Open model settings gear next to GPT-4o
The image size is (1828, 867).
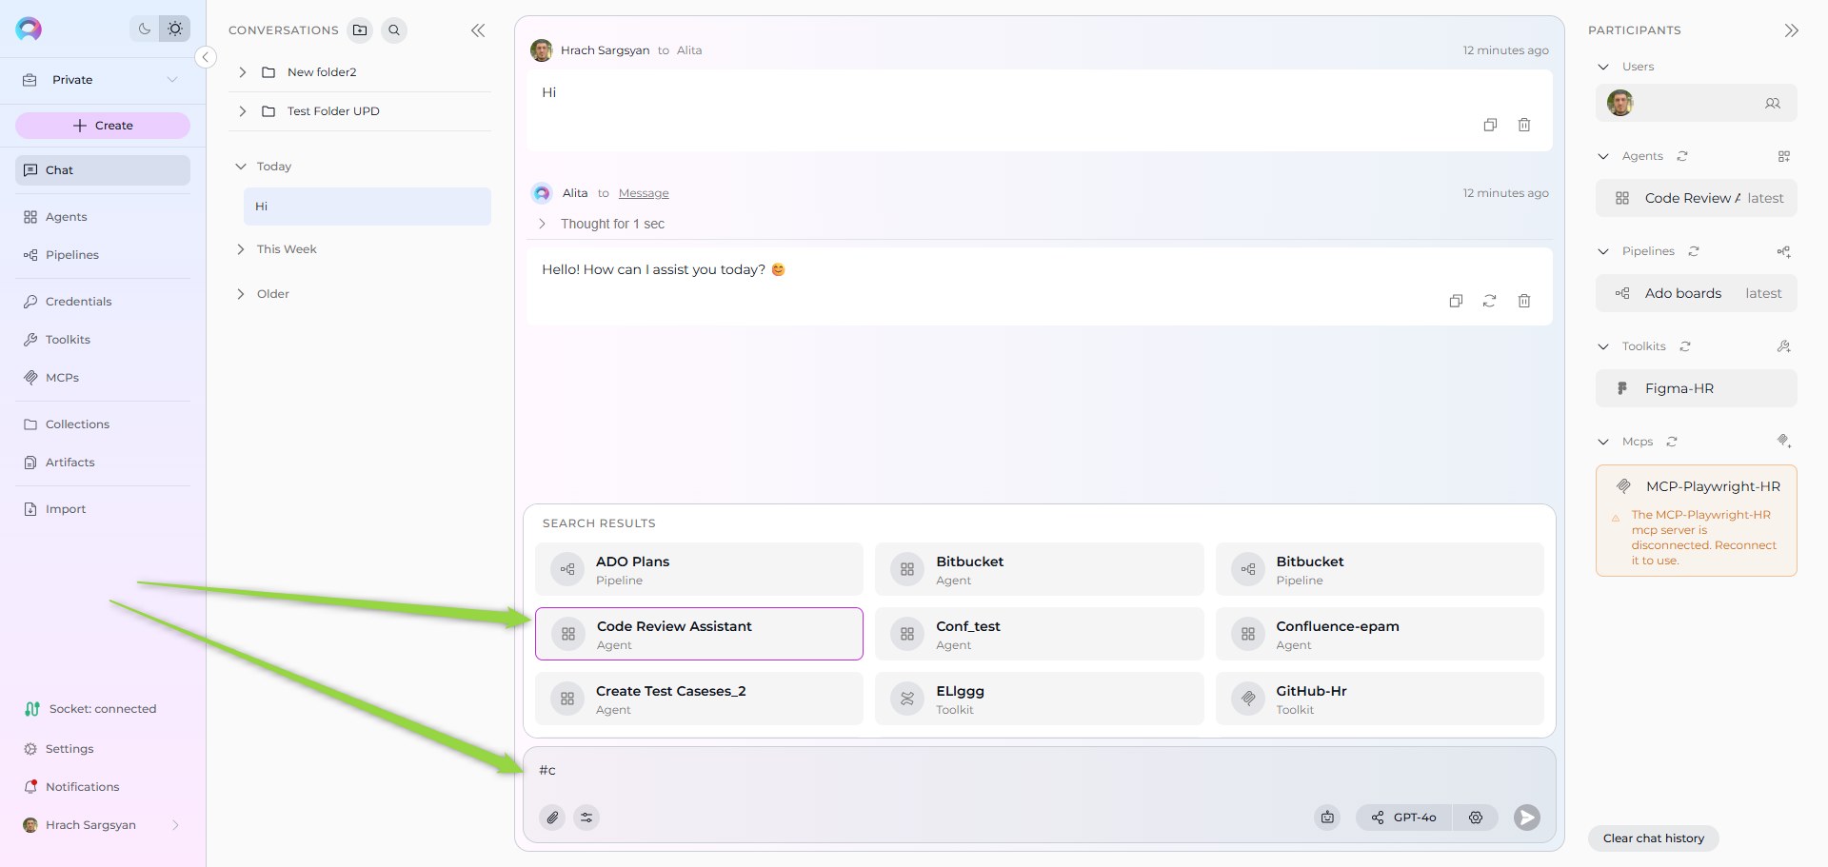click(1475, 818)
